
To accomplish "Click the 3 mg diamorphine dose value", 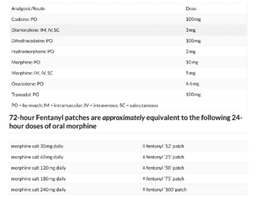I will point(190,30).
